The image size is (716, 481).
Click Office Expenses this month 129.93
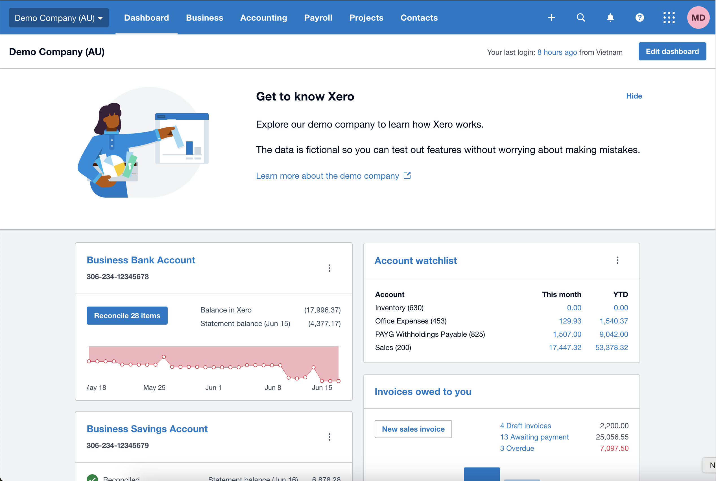[x=570, y=321]
